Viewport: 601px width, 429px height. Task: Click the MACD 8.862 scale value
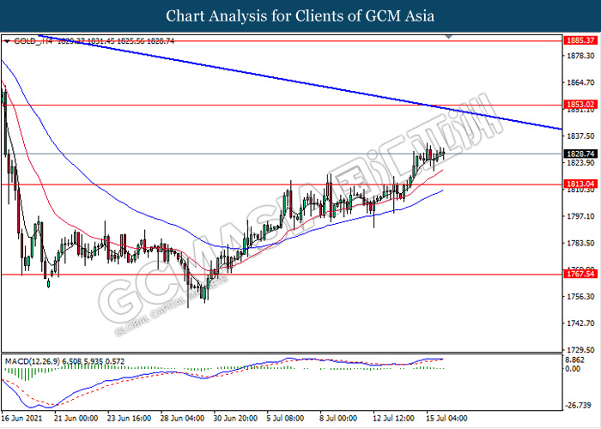(575, 360)
